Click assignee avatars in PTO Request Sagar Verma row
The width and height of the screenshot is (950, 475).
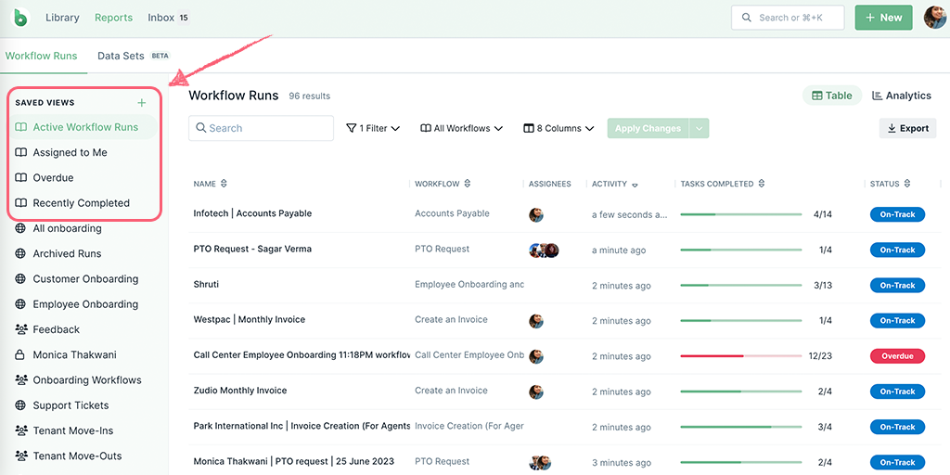point(544,250)
